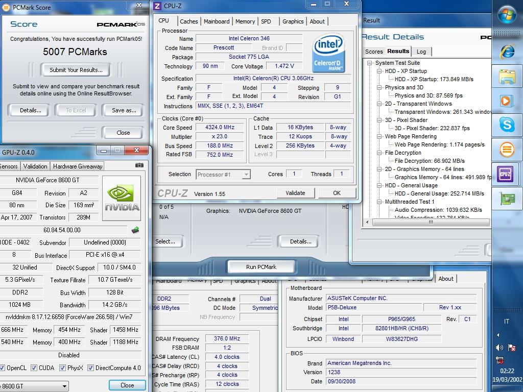Click the Run PCMark button
The image size is (523, 392).
pyautogui.click(x=261, y=267)
